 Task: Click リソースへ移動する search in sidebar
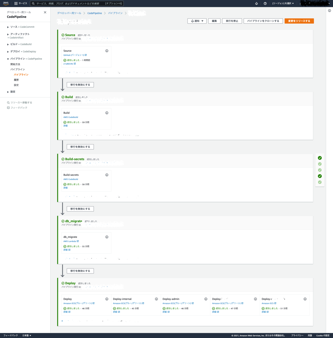click(x=20, y=103)
